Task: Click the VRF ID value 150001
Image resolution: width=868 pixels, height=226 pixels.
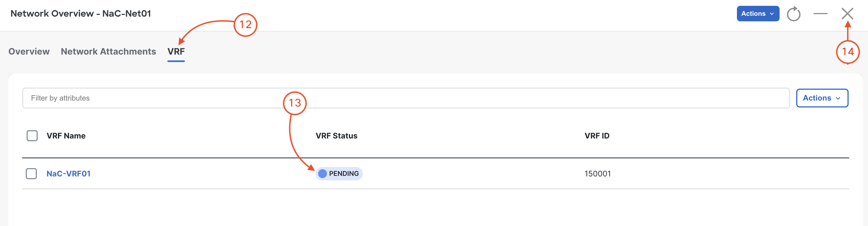Action: tap(598, 173)
